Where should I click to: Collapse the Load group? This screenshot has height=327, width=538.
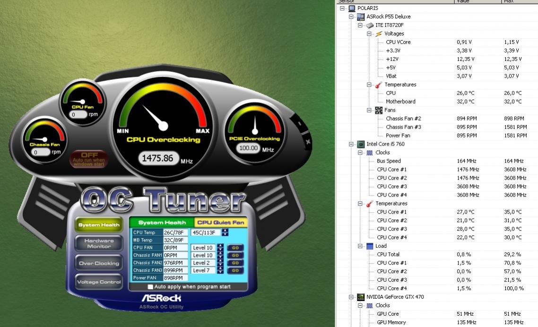click(360, 246)
